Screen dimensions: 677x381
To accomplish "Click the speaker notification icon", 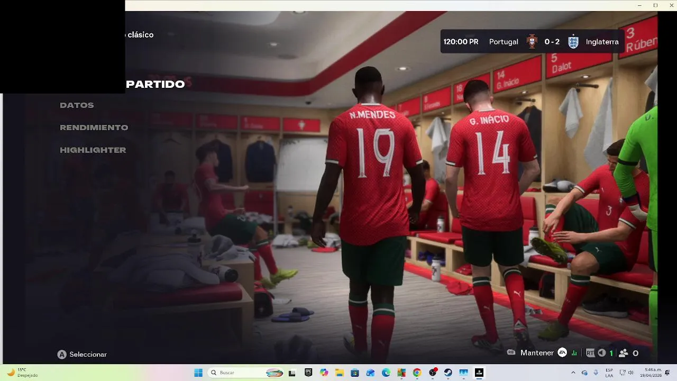I will (x=602, y=353).
